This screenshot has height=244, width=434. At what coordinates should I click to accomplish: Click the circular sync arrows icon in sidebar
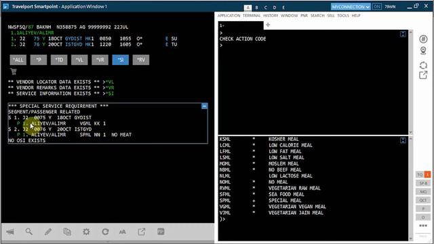point(423,65)
